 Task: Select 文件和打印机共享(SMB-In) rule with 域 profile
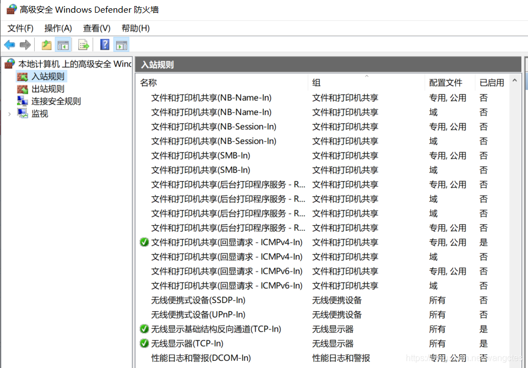tap(201, 170)
